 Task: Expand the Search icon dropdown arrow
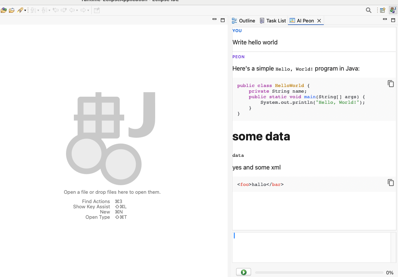25,10
